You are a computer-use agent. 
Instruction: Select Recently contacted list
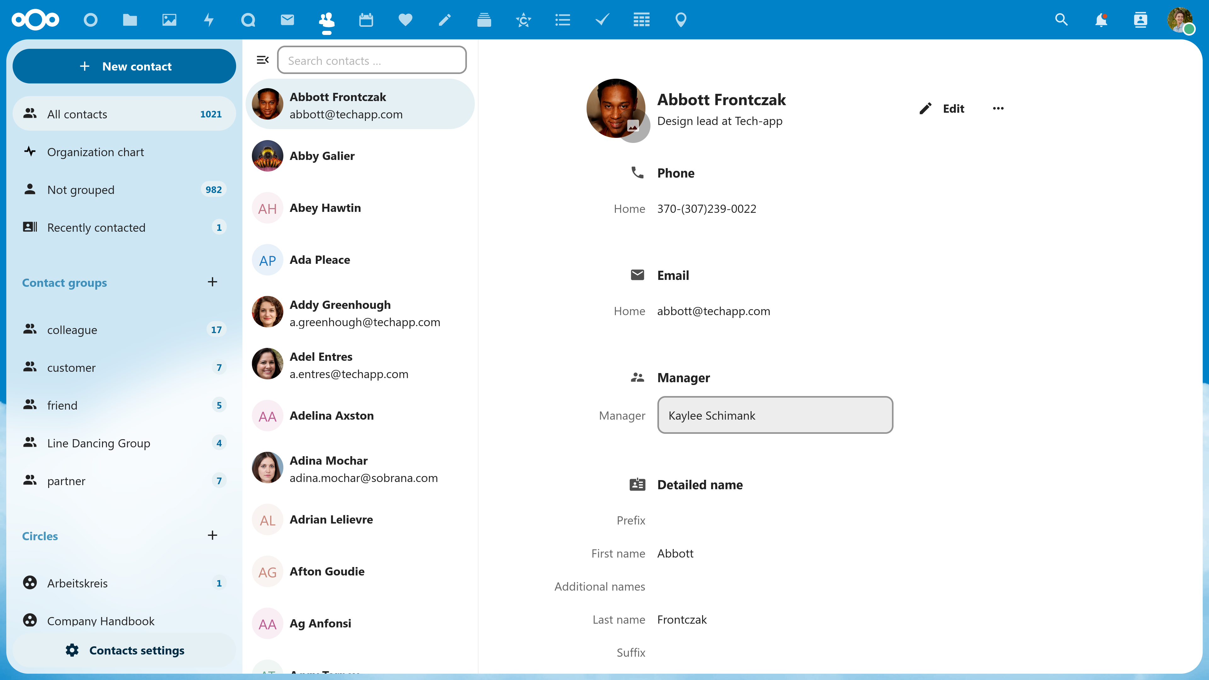point(124,228)
